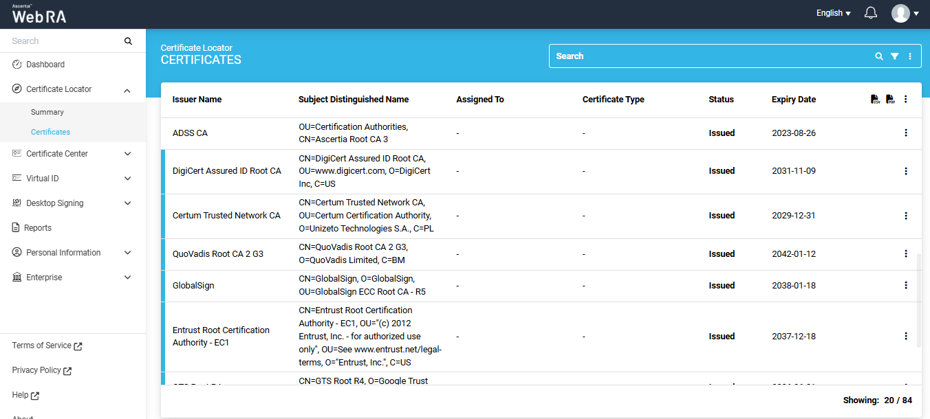Open table header three-dot column options

[x=905, y=100]
